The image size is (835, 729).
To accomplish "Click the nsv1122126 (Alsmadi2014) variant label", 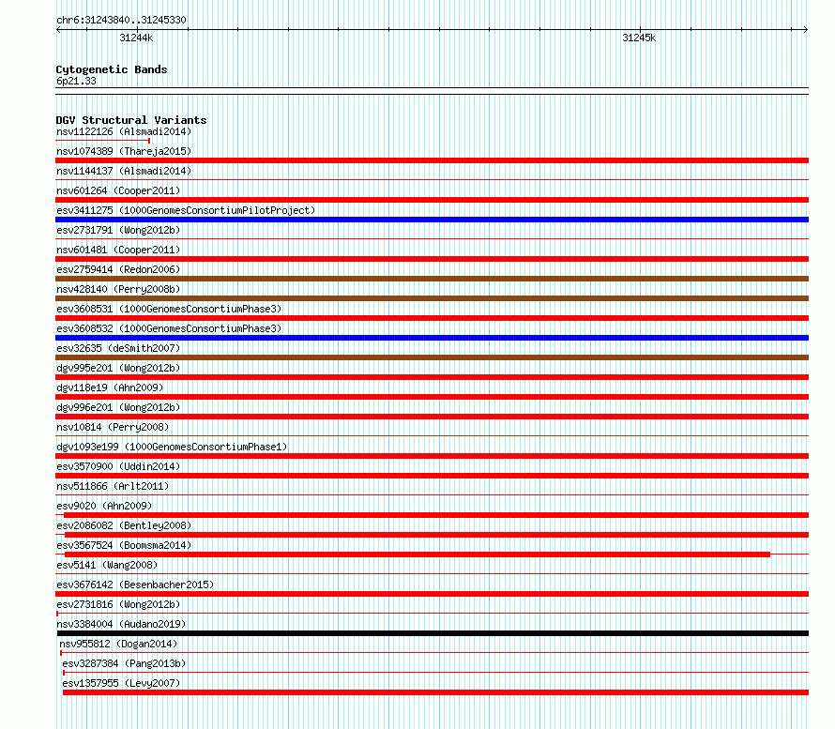I will coord(124,131).
